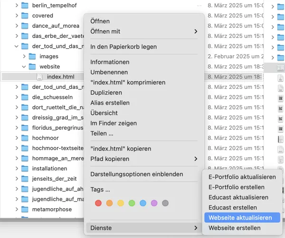This screenshot has width=285, height=238.
Task: Click the die_schuesseln folder icon
Action: (25, 97)
